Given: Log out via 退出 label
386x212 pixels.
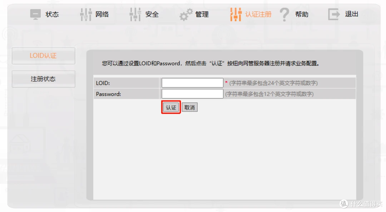Looking at the screenshot, I should click(x=352, y=14).
